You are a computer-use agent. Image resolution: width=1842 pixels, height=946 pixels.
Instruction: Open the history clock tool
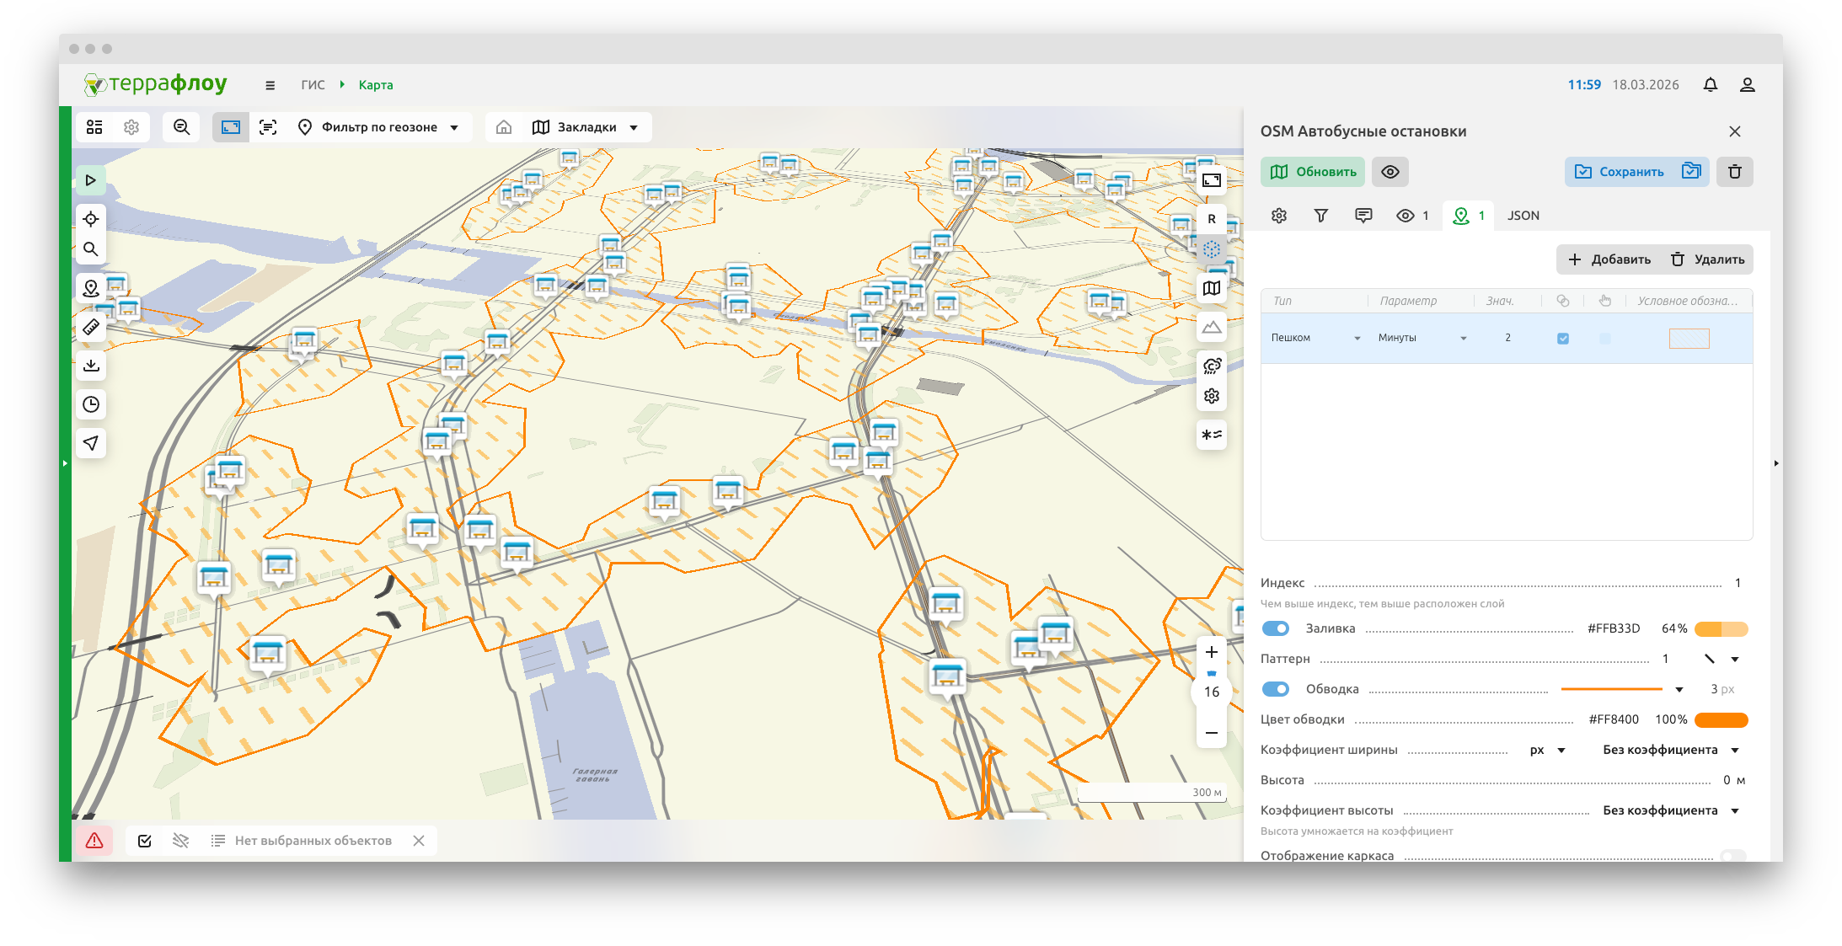click(x=91, y=404)
